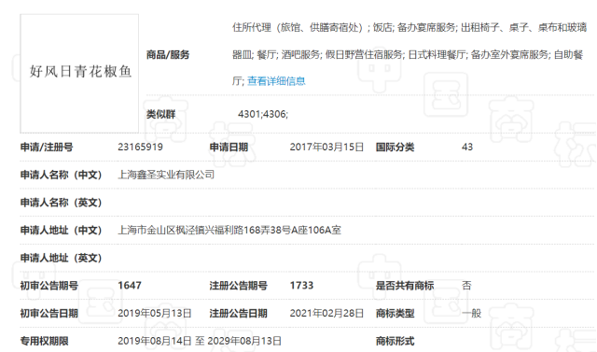Click the 类似群 label
This screenshot has height=352, width=597.
click(x=160, y=114)
